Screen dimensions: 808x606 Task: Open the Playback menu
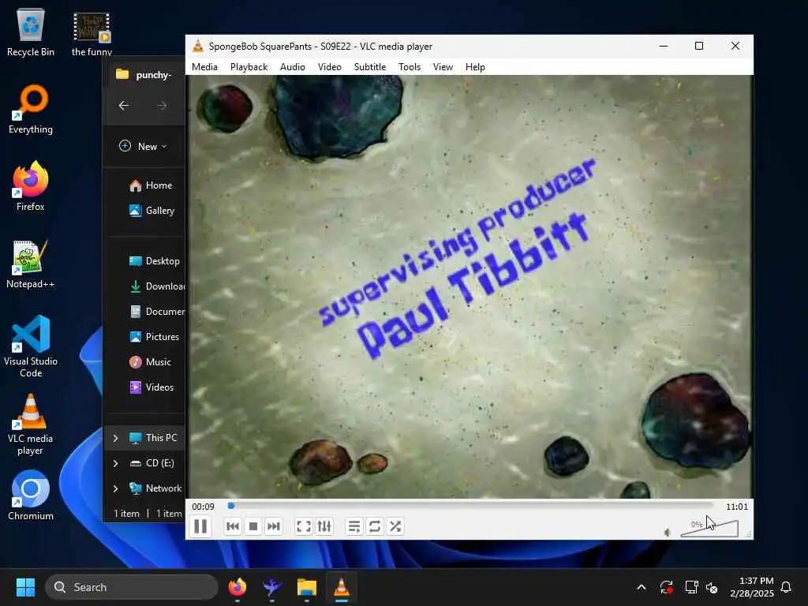[x=249, y=67]
